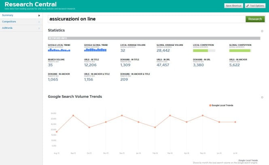
Task: Click the Save Shortcut button
Action: (234, 6)
